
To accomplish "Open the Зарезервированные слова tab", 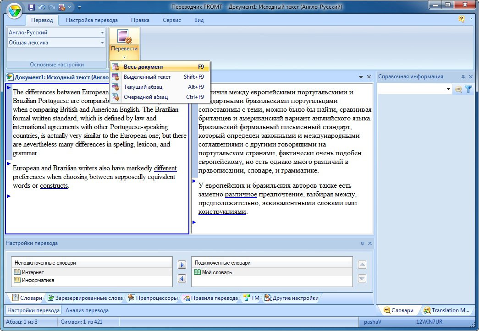I will click(x=85, y=298).
